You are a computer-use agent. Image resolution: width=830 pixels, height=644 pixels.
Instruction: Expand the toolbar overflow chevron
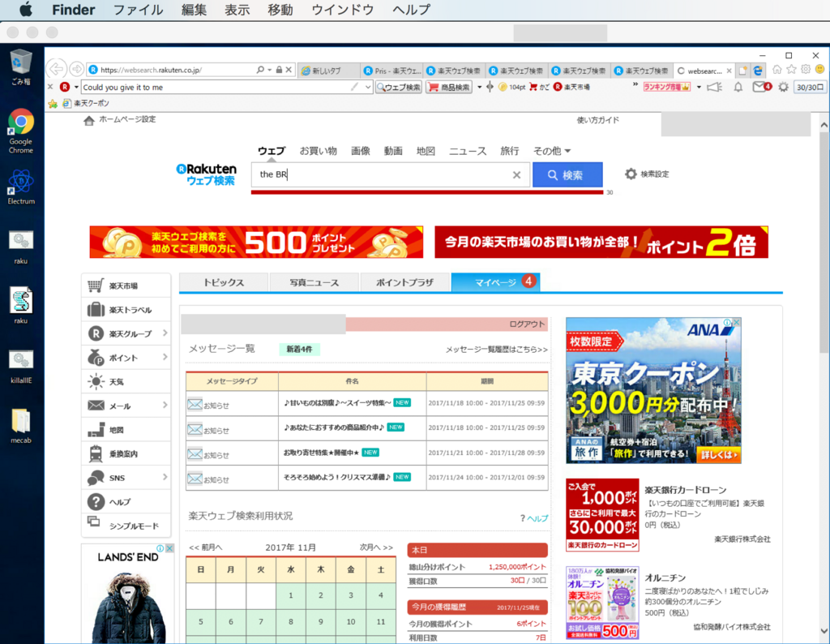point(635,84)
